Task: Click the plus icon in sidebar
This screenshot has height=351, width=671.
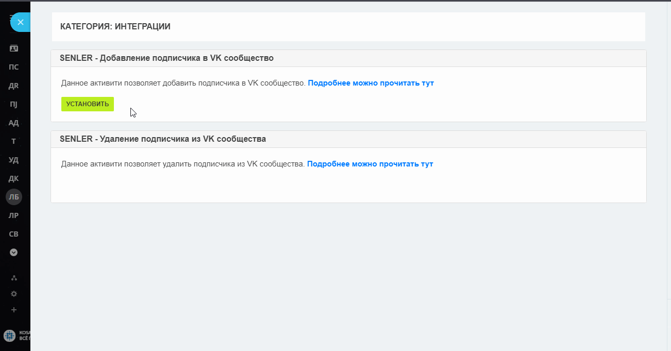Action: tap(14, 310)
